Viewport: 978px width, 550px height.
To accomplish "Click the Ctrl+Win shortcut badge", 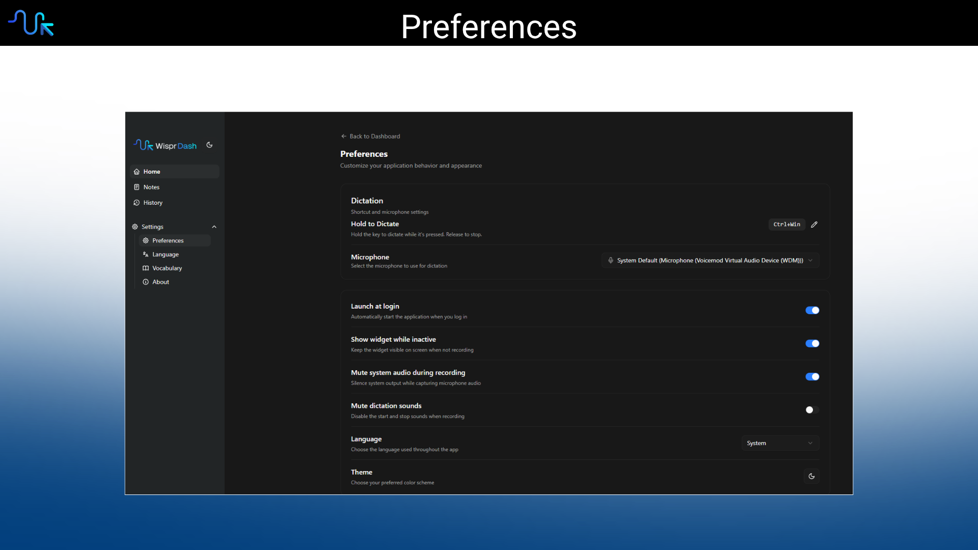I will (x=786, y=225).
